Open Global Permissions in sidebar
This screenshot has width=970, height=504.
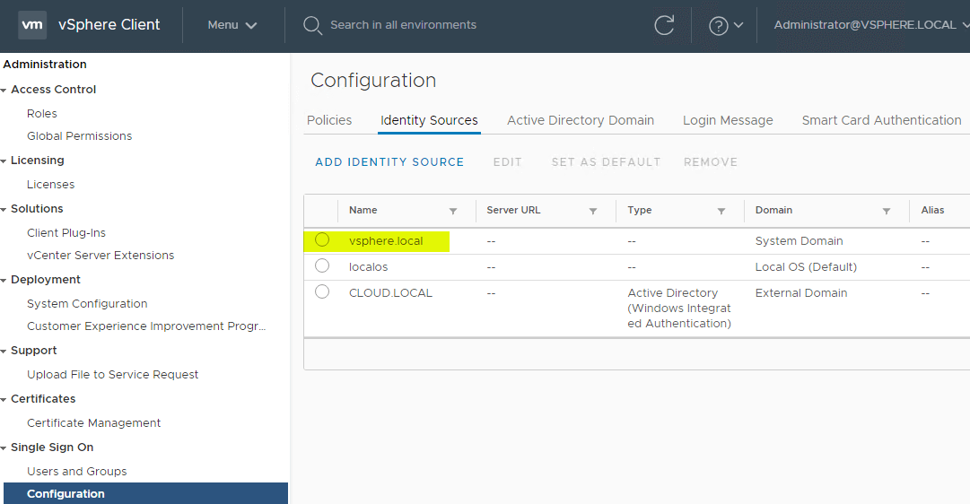pyautogui.click(x=79, y=136)
